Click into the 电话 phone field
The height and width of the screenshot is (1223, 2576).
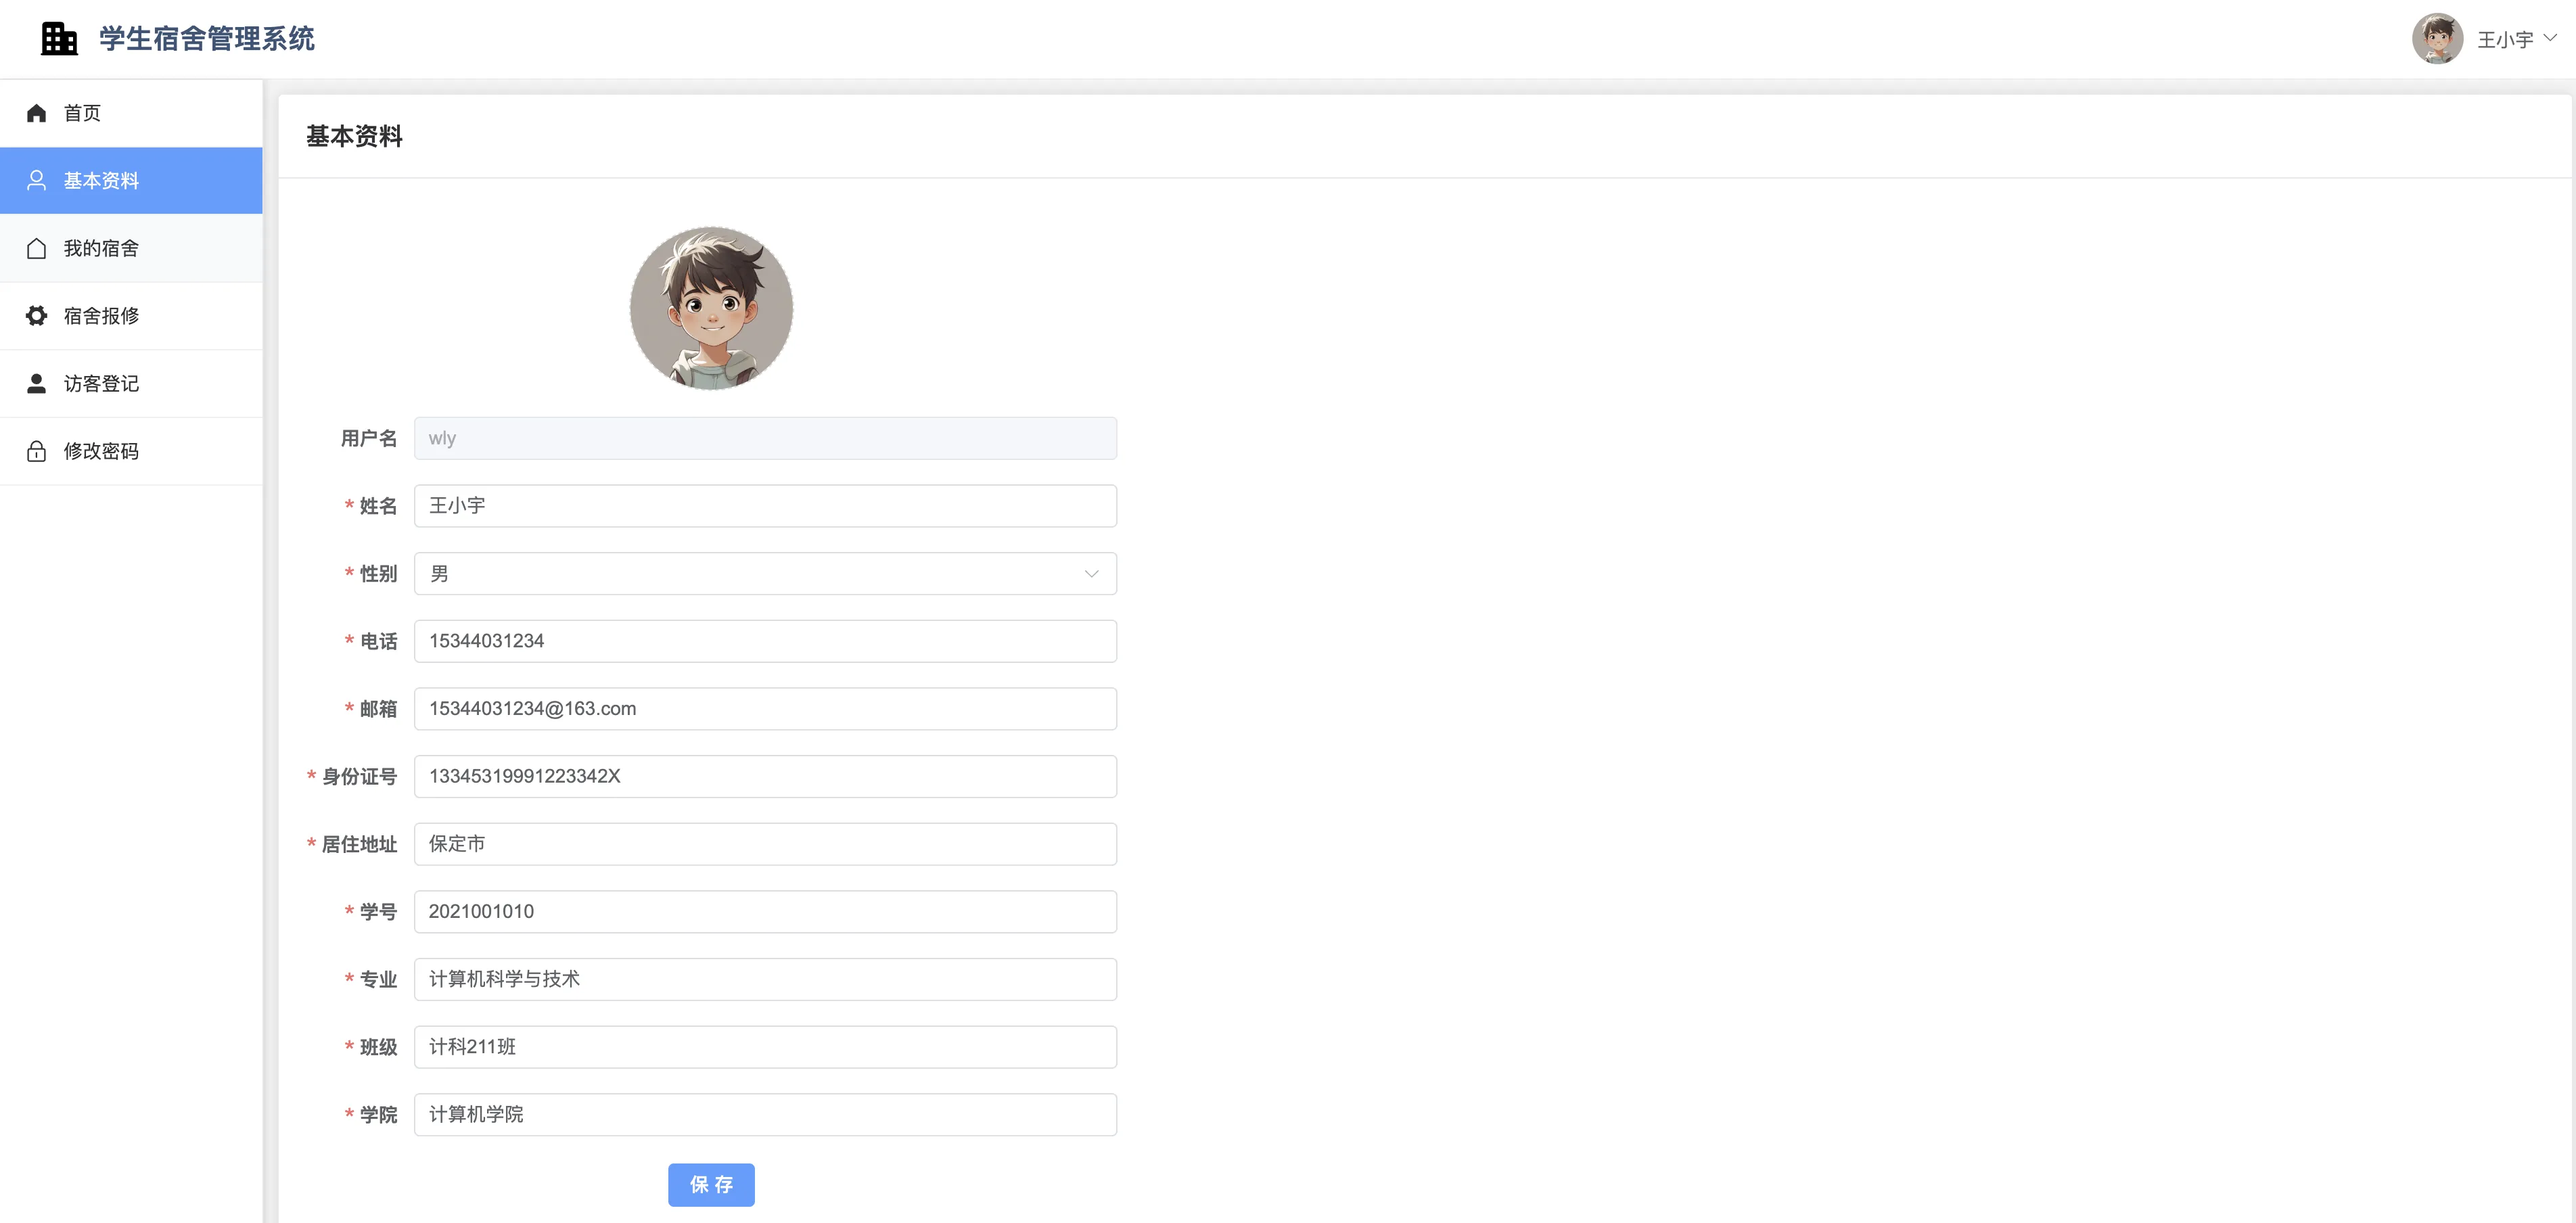[x=765, y=641]
